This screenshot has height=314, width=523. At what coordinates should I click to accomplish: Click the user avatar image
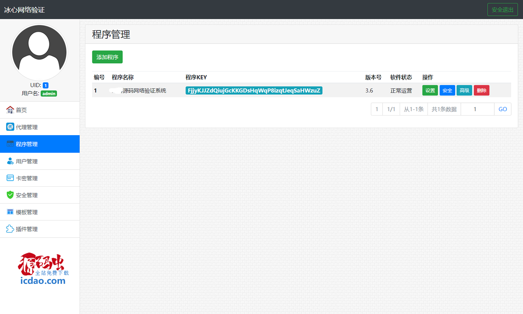click(39, 52)
